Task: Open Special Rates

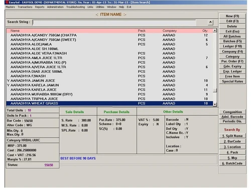Action: coord(232,81)
